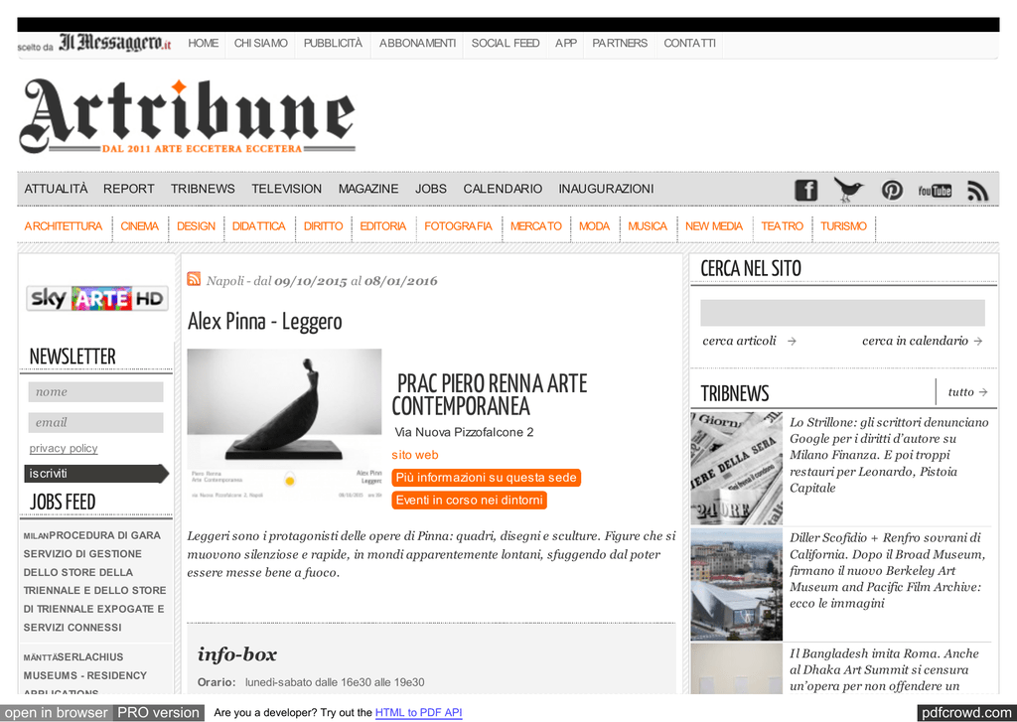
Task: Go to REPORT section
Action: coord(128,189)
